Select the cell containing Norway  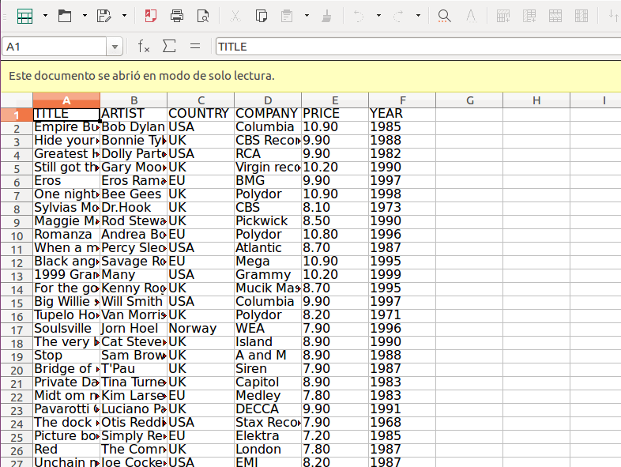200,328
